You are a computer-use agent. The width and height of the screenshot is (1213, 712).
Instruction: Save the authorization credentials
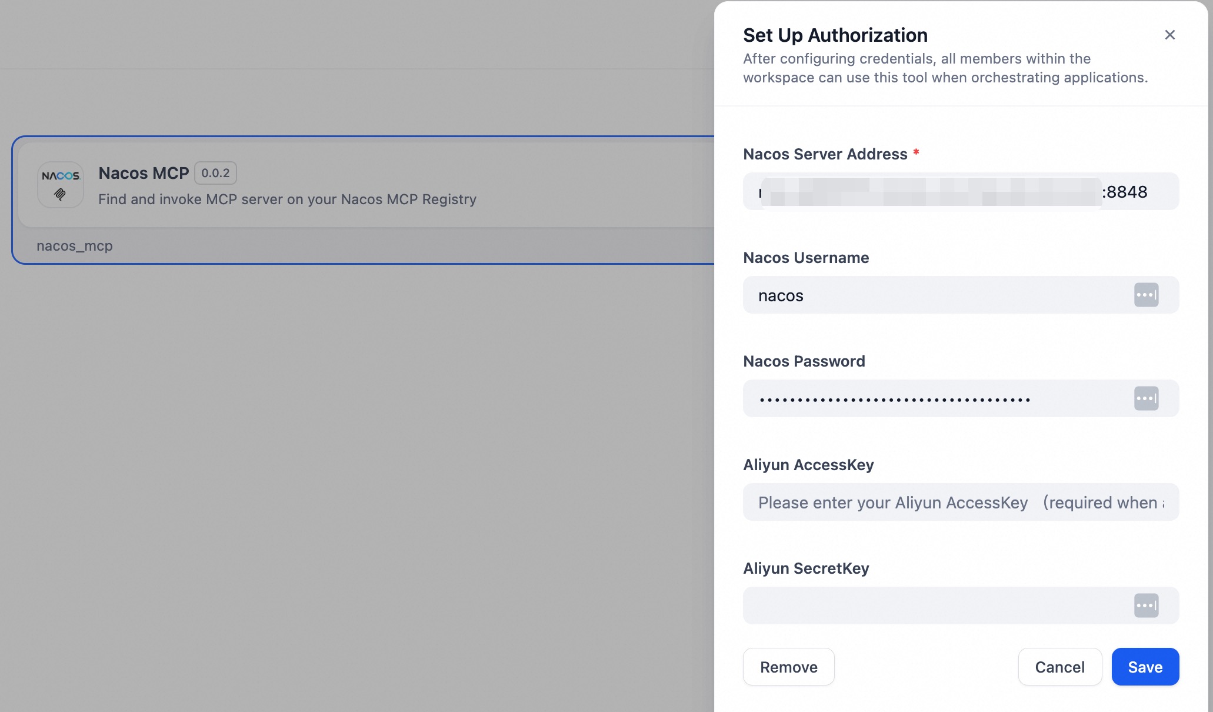click(x=1144, y=667)
